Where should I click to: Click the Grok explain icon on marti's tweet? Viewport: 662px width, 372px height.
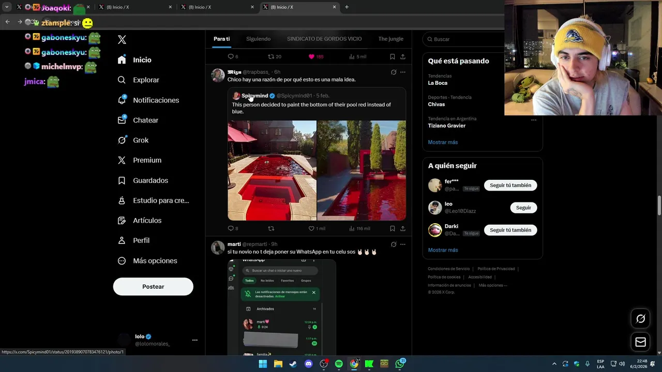tap(394, 244)
